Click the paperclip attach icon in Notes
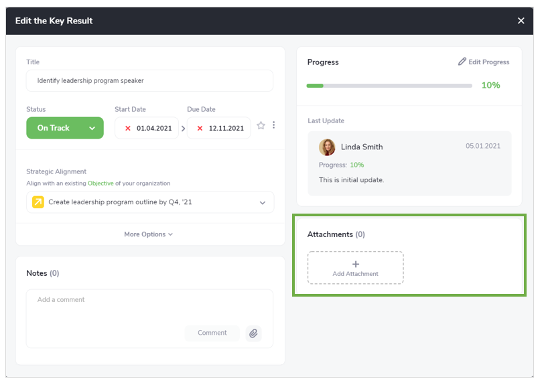542x383 pixels. point(253,333)
